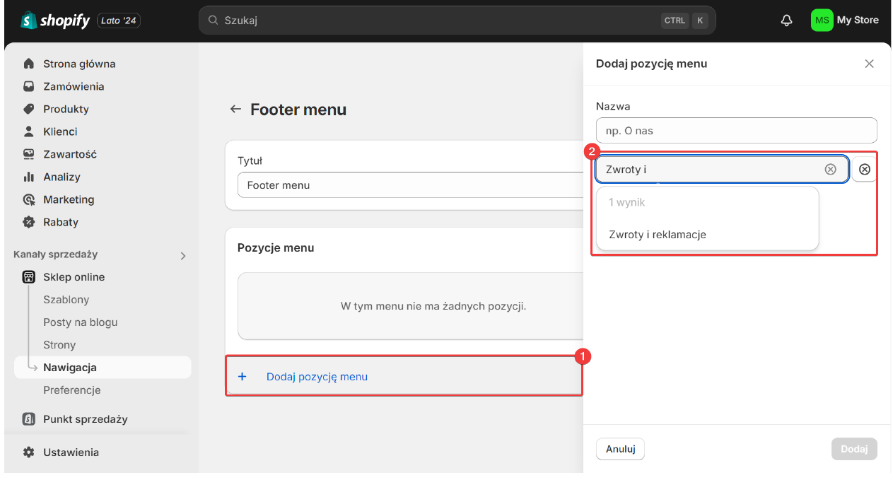This screenshot has width=893, height=480.
Task: Click My Store account name
Action: 858,21
